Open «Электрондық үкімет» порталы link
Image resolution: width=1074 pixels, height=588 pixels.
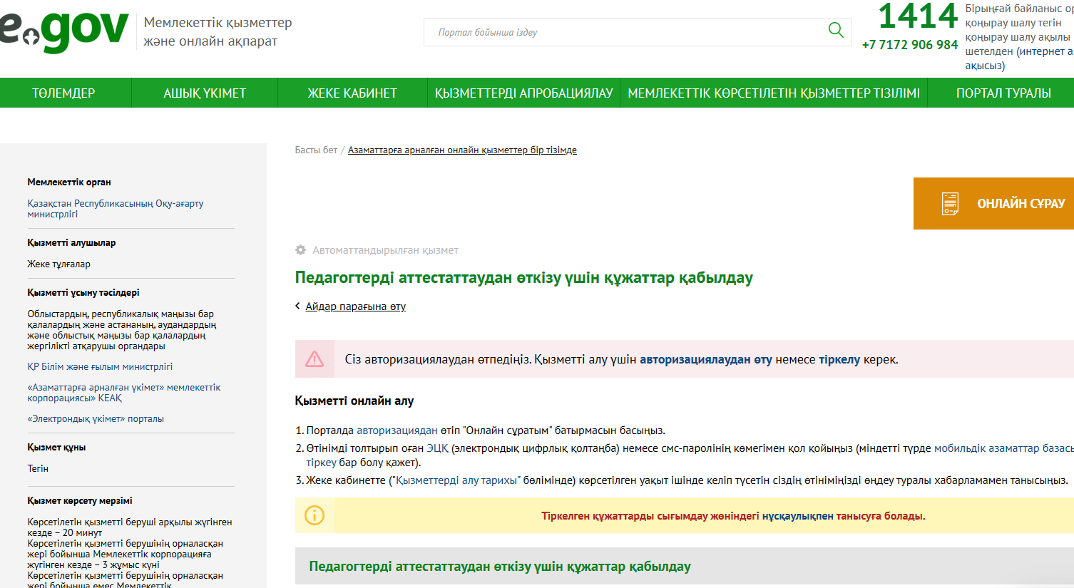coord(96,418)
